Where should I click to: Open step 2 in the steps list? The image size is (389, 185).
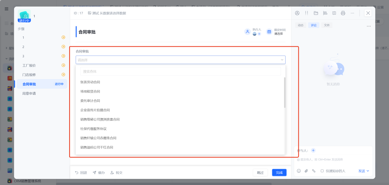[42, 47]
